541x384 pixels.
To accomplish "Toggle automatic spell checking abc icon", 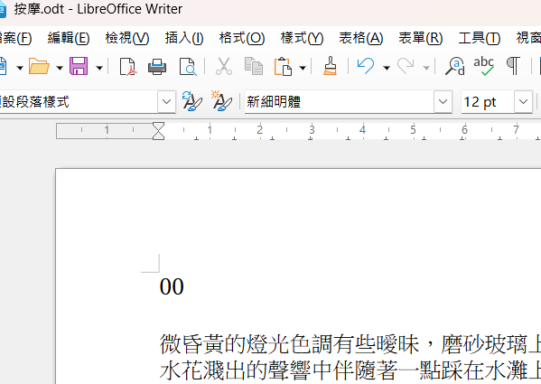I will 484,66.
